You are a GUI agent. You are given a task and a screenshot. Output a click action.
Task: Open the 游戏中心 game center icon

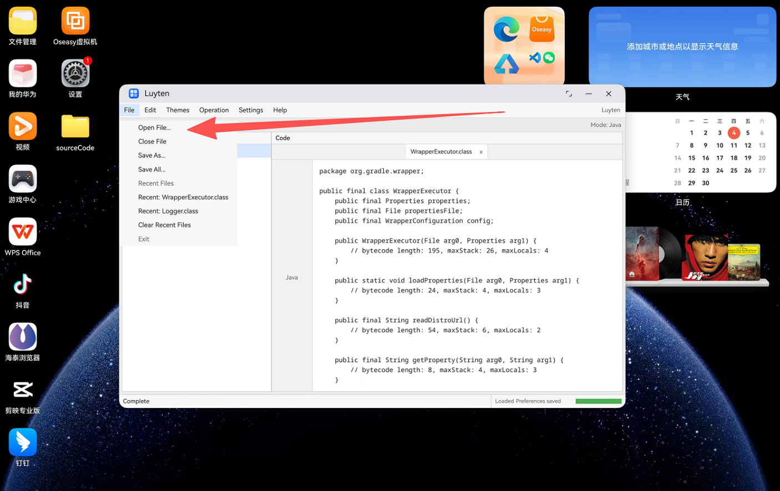click(x=23, y=179)
